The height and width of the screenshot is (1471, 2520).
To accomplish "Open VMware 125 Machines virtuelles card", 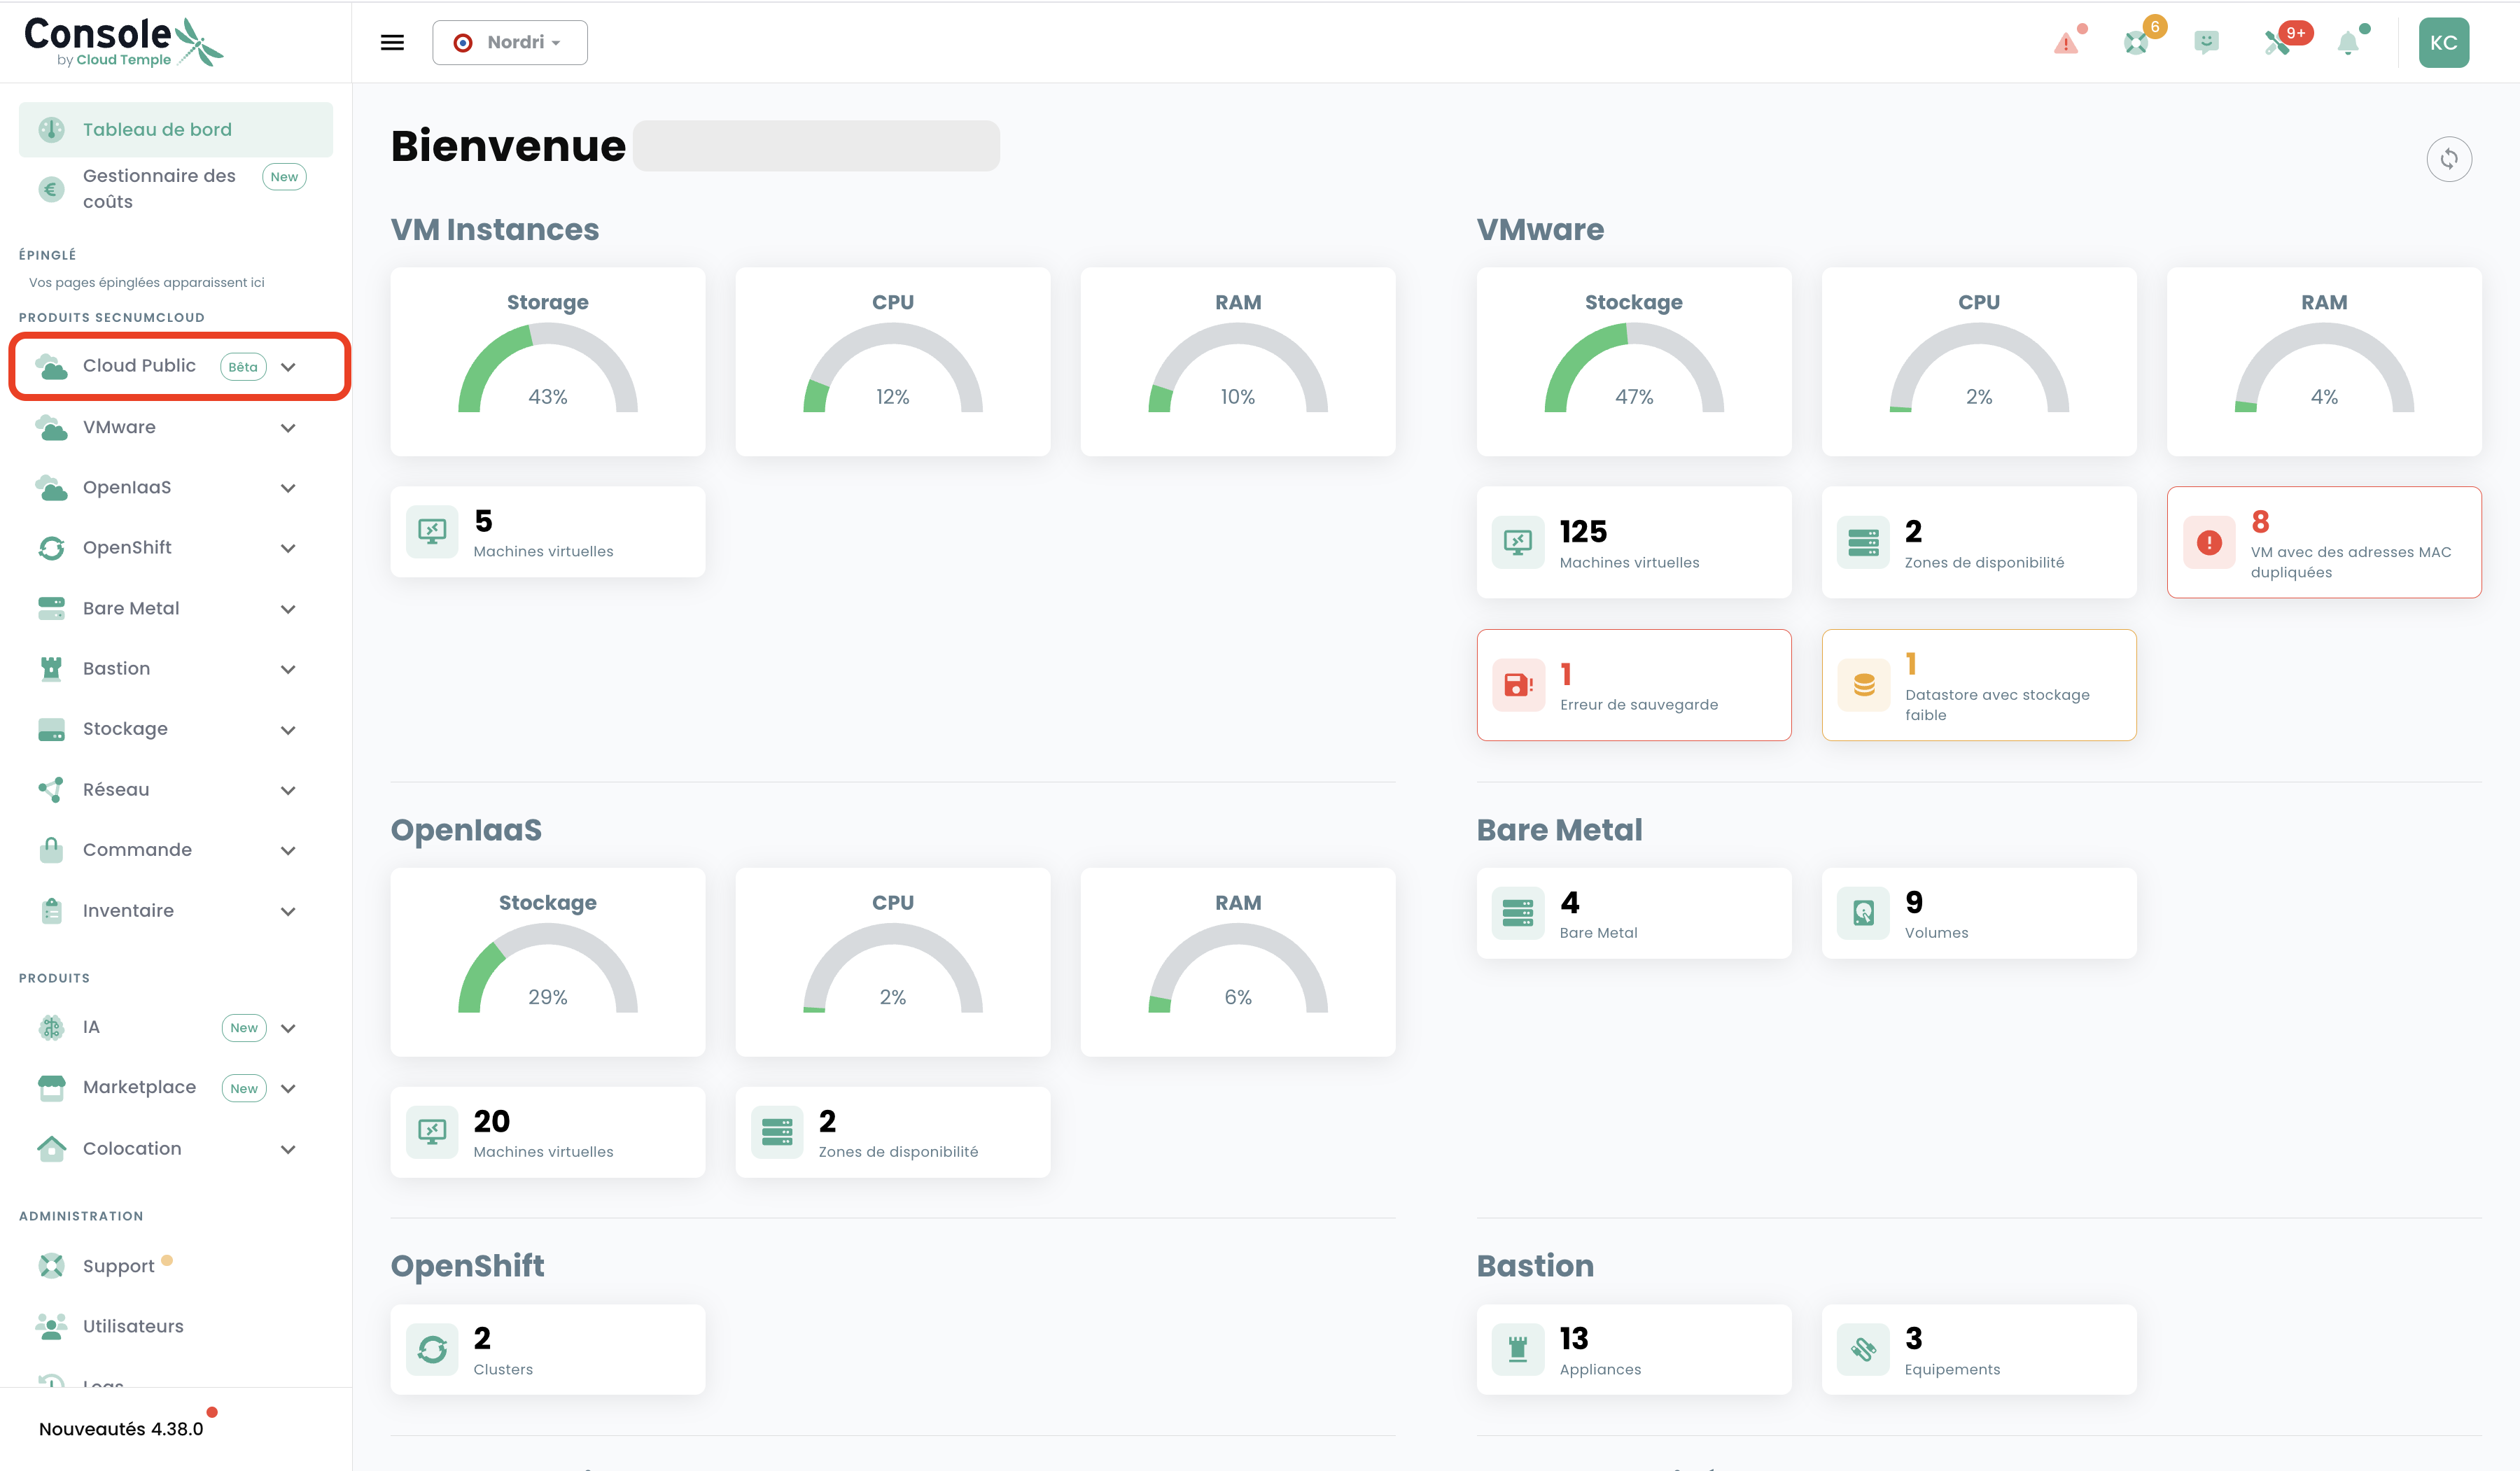I will (x=1634, y=543).
